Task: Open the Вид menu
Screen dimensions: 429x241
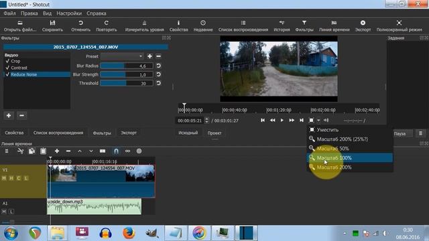Action: [x=47, y=13]
